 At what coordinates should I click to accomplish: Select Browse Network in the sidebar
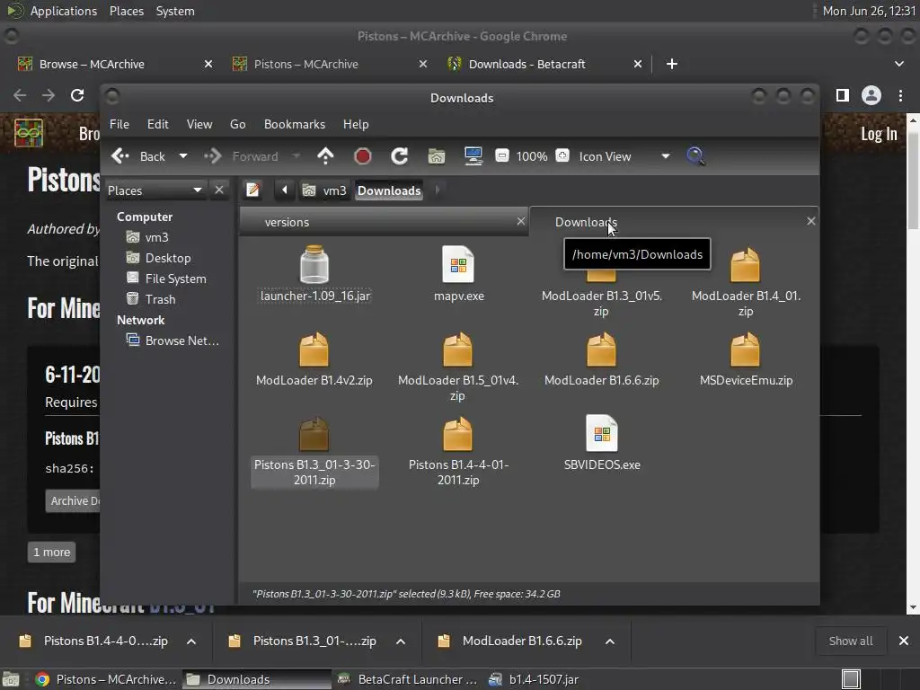pyautogui.click(x=181, y=341)
